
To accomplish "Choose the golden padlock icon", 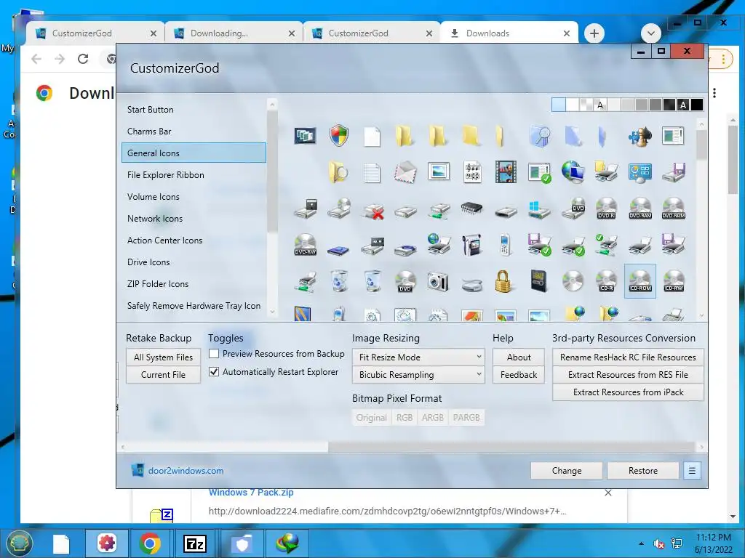I will [x=503, y=281].
